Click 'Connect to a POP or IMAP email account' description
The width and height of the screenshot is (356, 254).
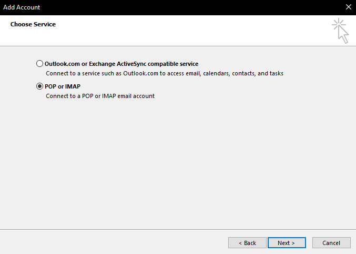click(x=100, y=96)
